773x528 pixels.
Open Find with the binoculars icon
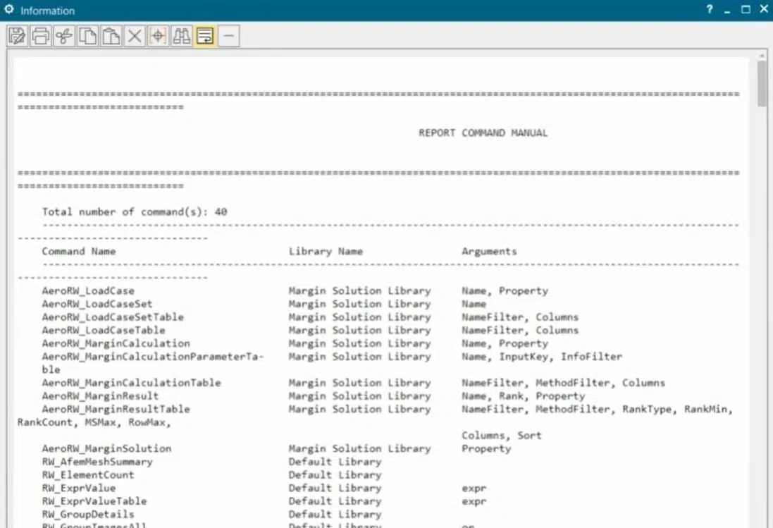click(181, 36)
